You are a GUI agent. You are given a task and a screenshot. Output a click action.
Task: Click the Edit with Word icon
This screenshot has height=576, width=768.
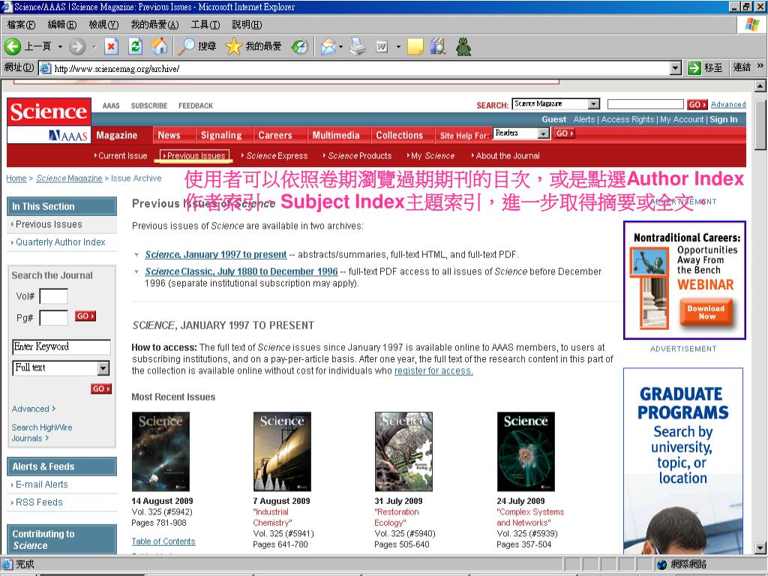point(382,47)
